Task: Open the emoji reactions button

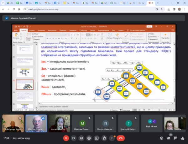Action: (x=89, y=138)
